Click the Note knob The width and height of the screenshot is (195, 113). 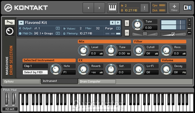(56, 69)
